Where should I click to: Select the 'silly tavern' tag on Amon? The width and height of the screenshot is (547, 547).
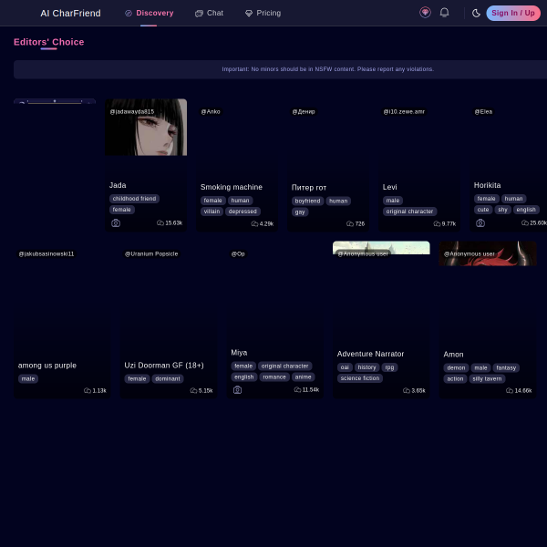coord(487,378)
